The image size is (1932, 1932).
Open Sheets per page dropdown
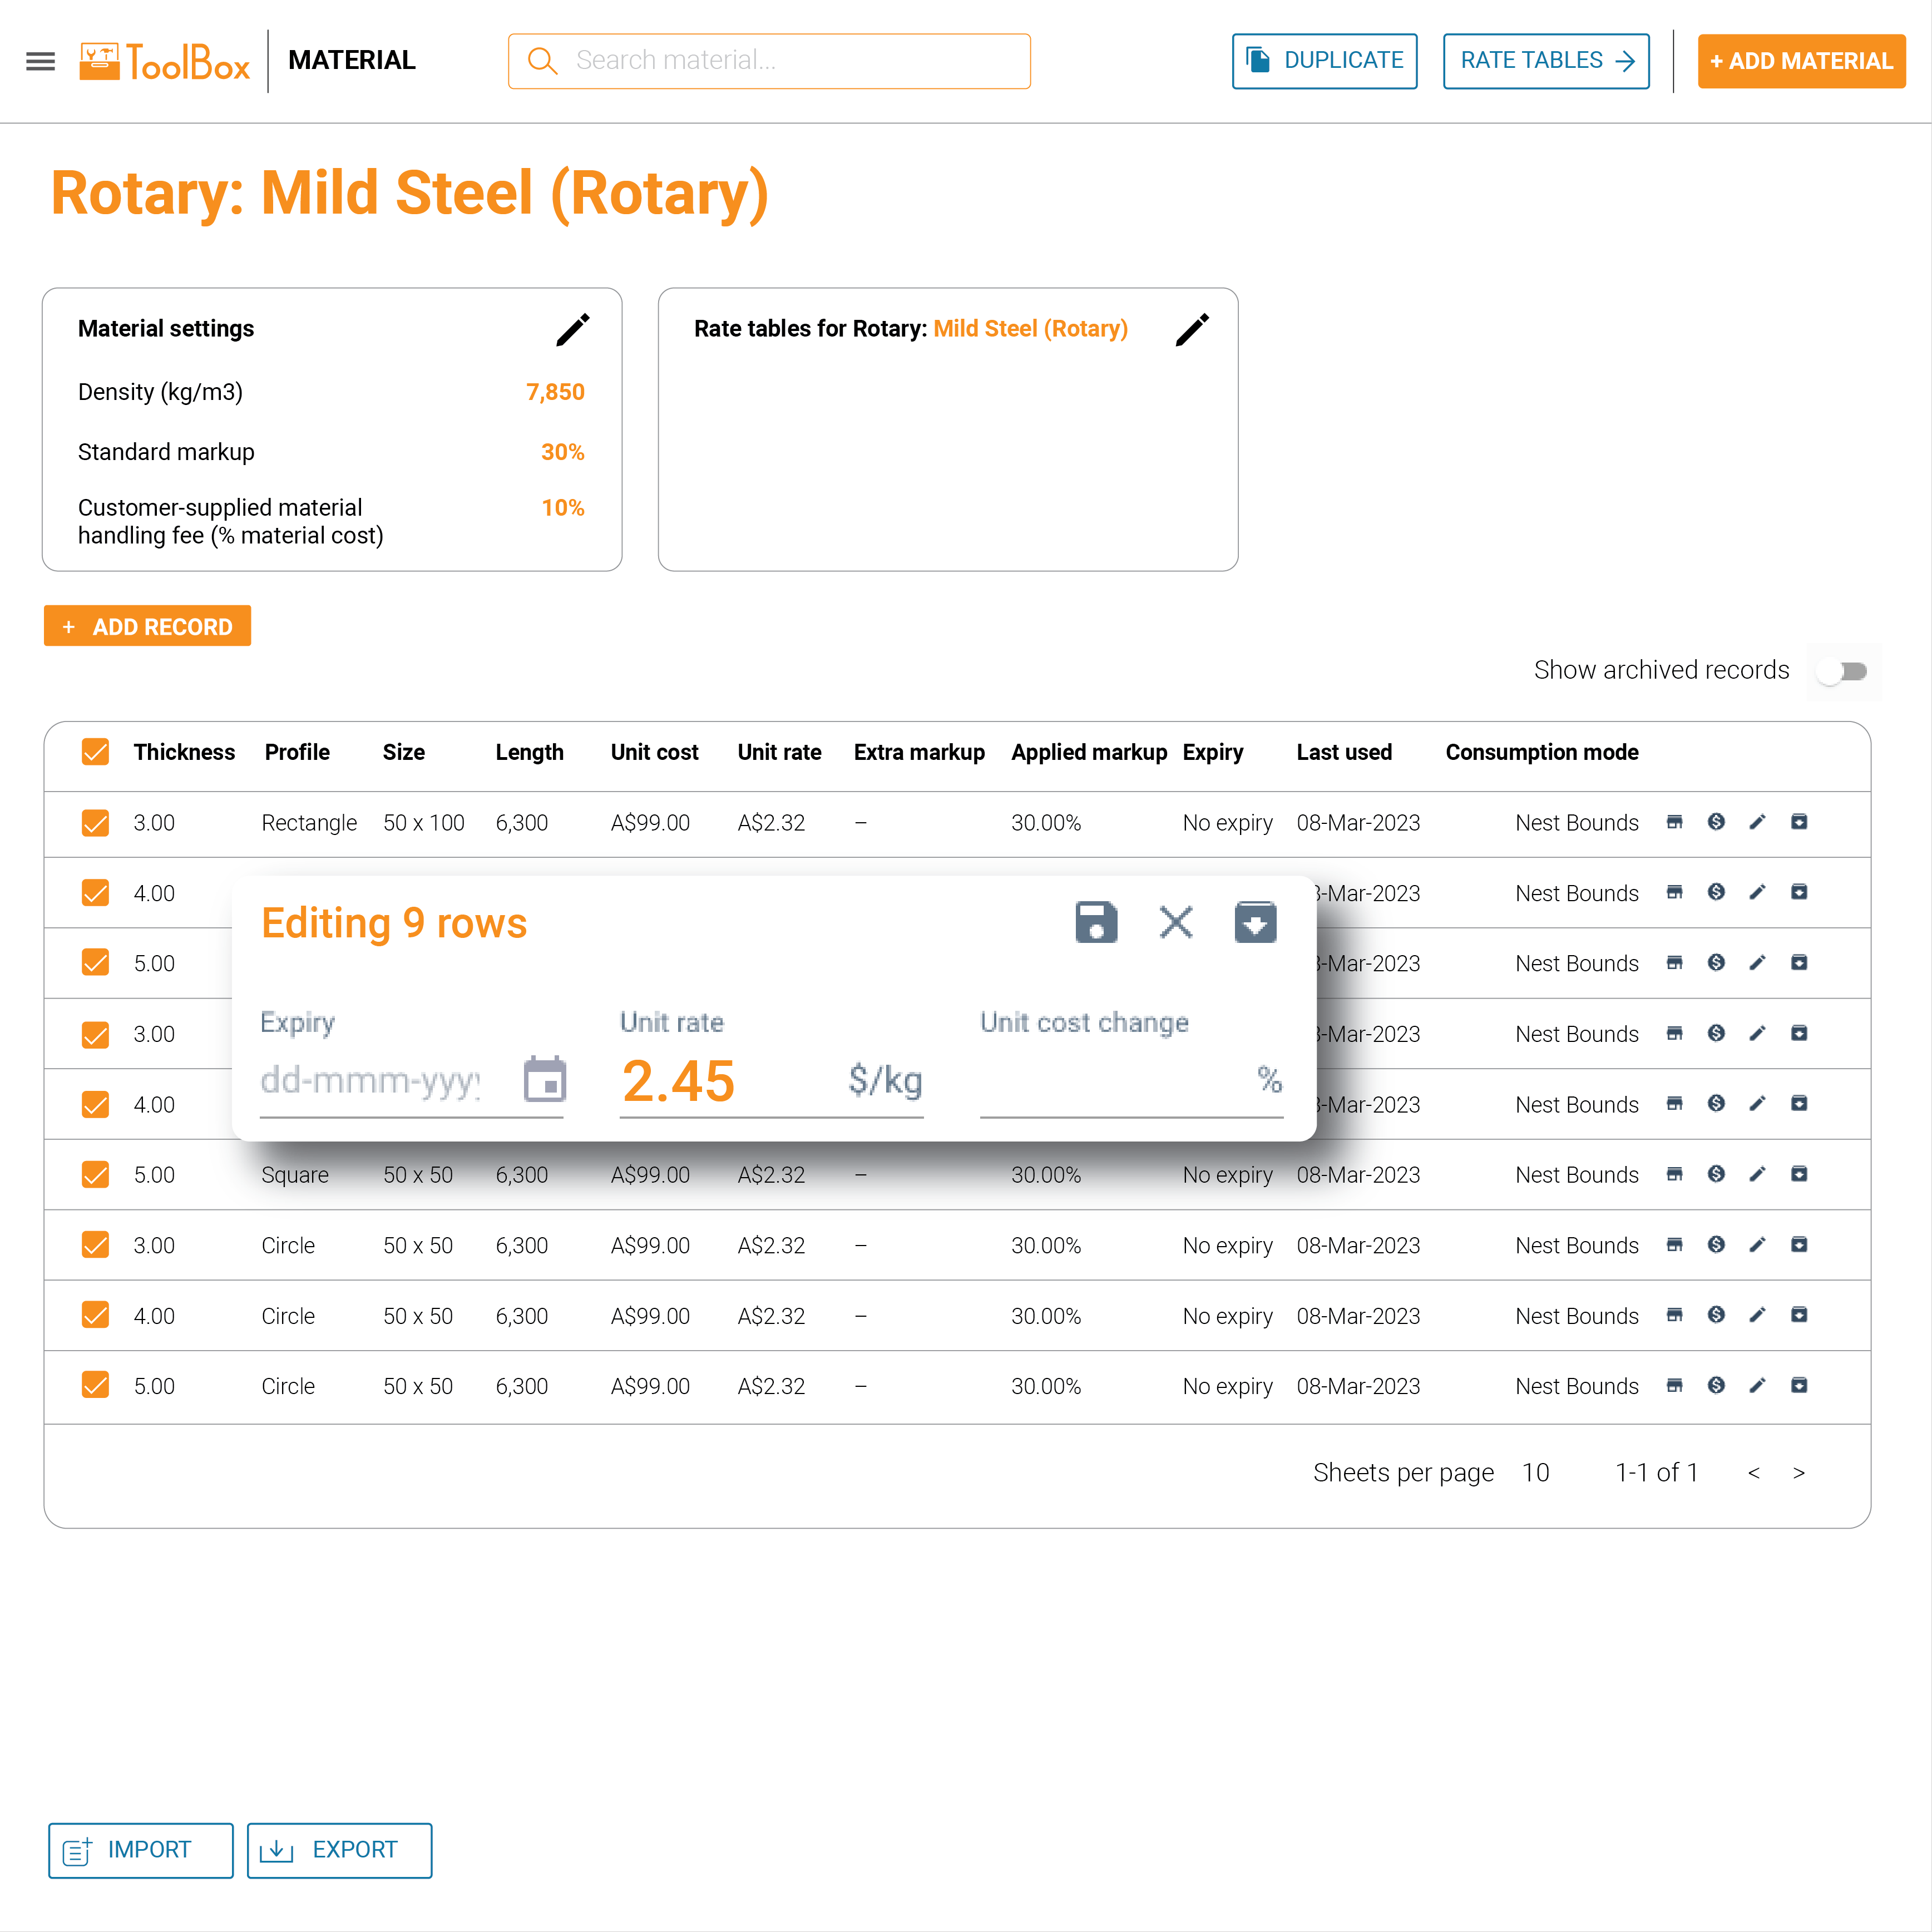pos(1535,1473)
